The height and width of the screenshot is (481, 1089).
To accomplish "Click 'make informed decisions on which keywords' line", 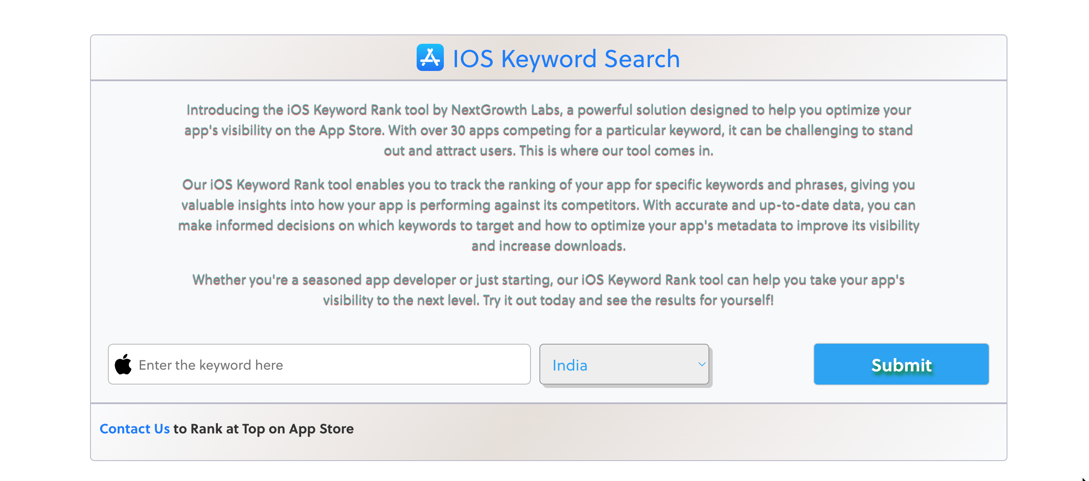I will (x=548, y=225).
